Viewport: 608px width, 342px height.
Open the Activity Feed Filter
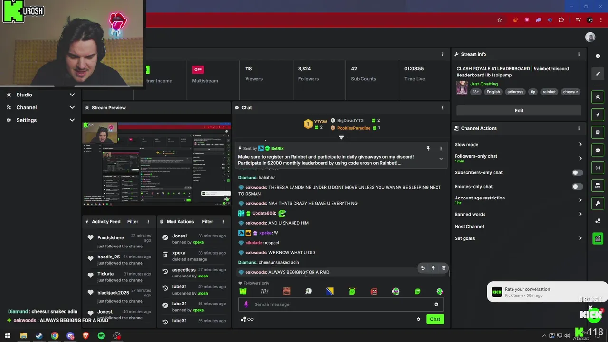coord(133,222)
